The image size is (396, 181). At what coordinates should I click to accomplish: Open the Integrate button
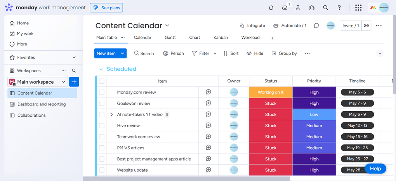pyautogui.click(x=252, y=26)
